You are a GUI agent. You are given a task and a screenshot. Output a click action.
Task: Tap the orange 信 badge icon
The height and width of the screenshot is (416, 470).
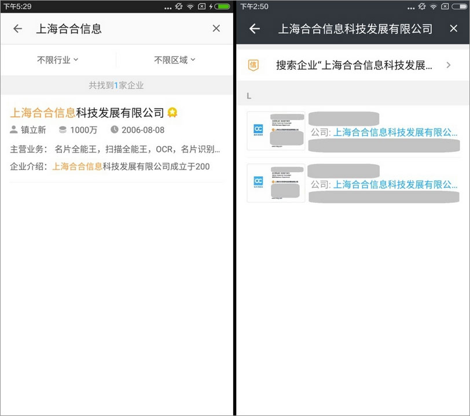pyautogui.click(x=254, y=65)
